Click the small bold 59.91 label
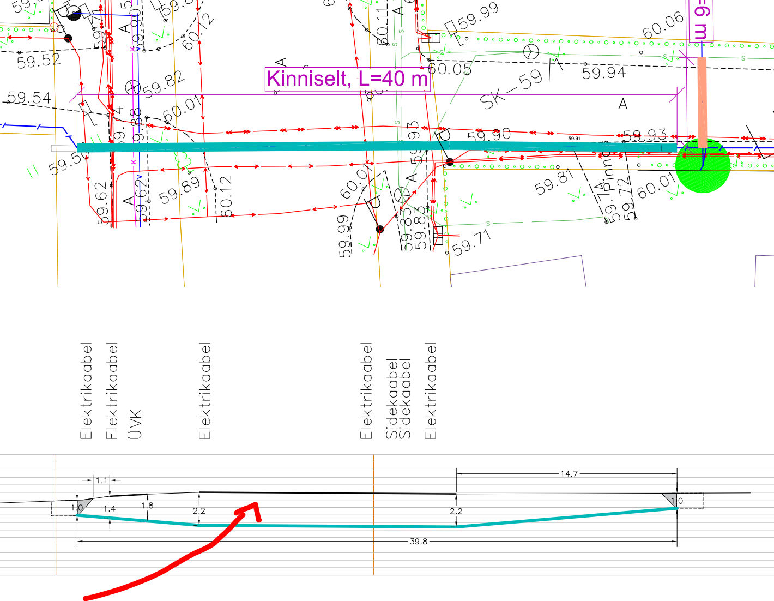Image resolution: width=774 pixels, height=601 pixels. (574, 139)
